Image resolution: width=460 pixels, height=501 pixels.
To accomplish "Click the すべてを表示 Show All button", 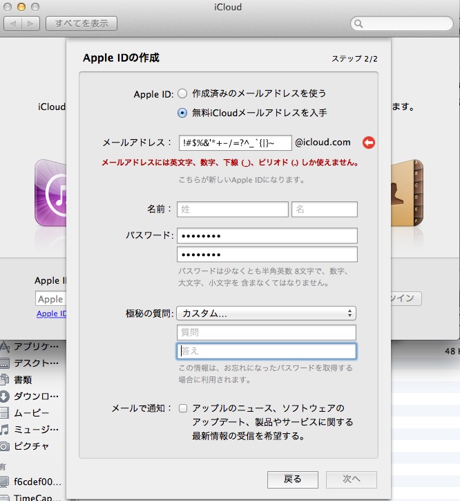I will coord(82,24).
